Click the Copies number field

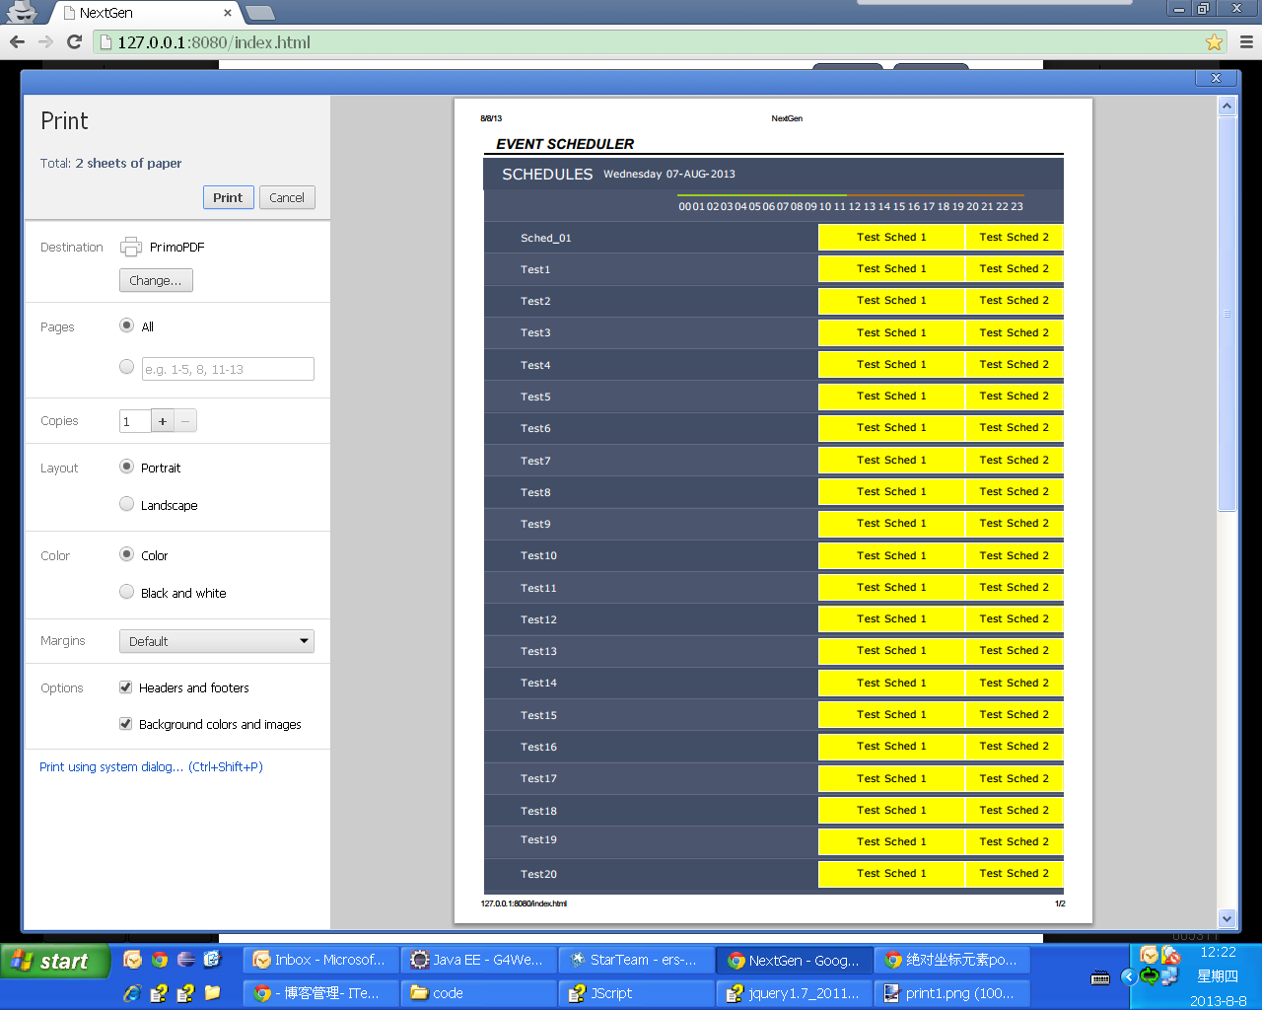click(x=135, y=421)
